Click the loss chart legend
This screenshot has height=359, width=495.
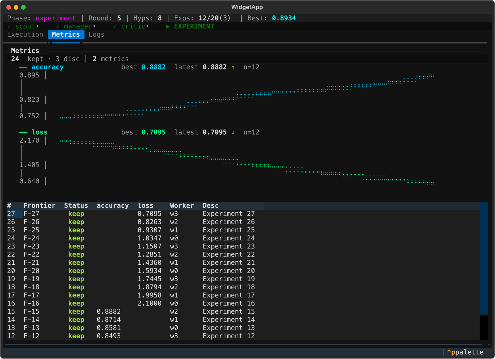33,132
